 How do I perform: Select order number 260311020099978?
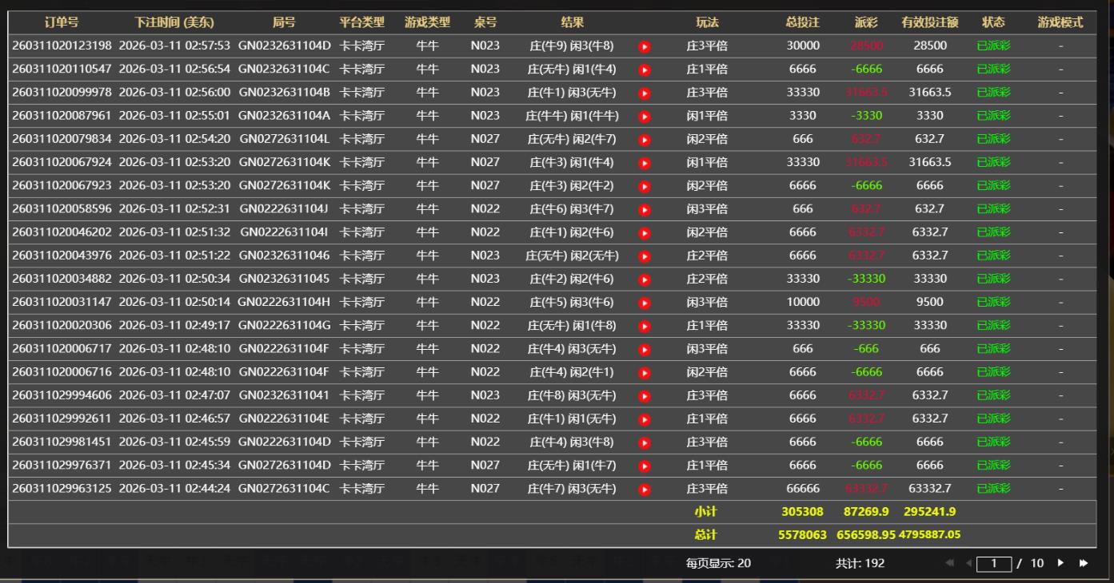62,93
